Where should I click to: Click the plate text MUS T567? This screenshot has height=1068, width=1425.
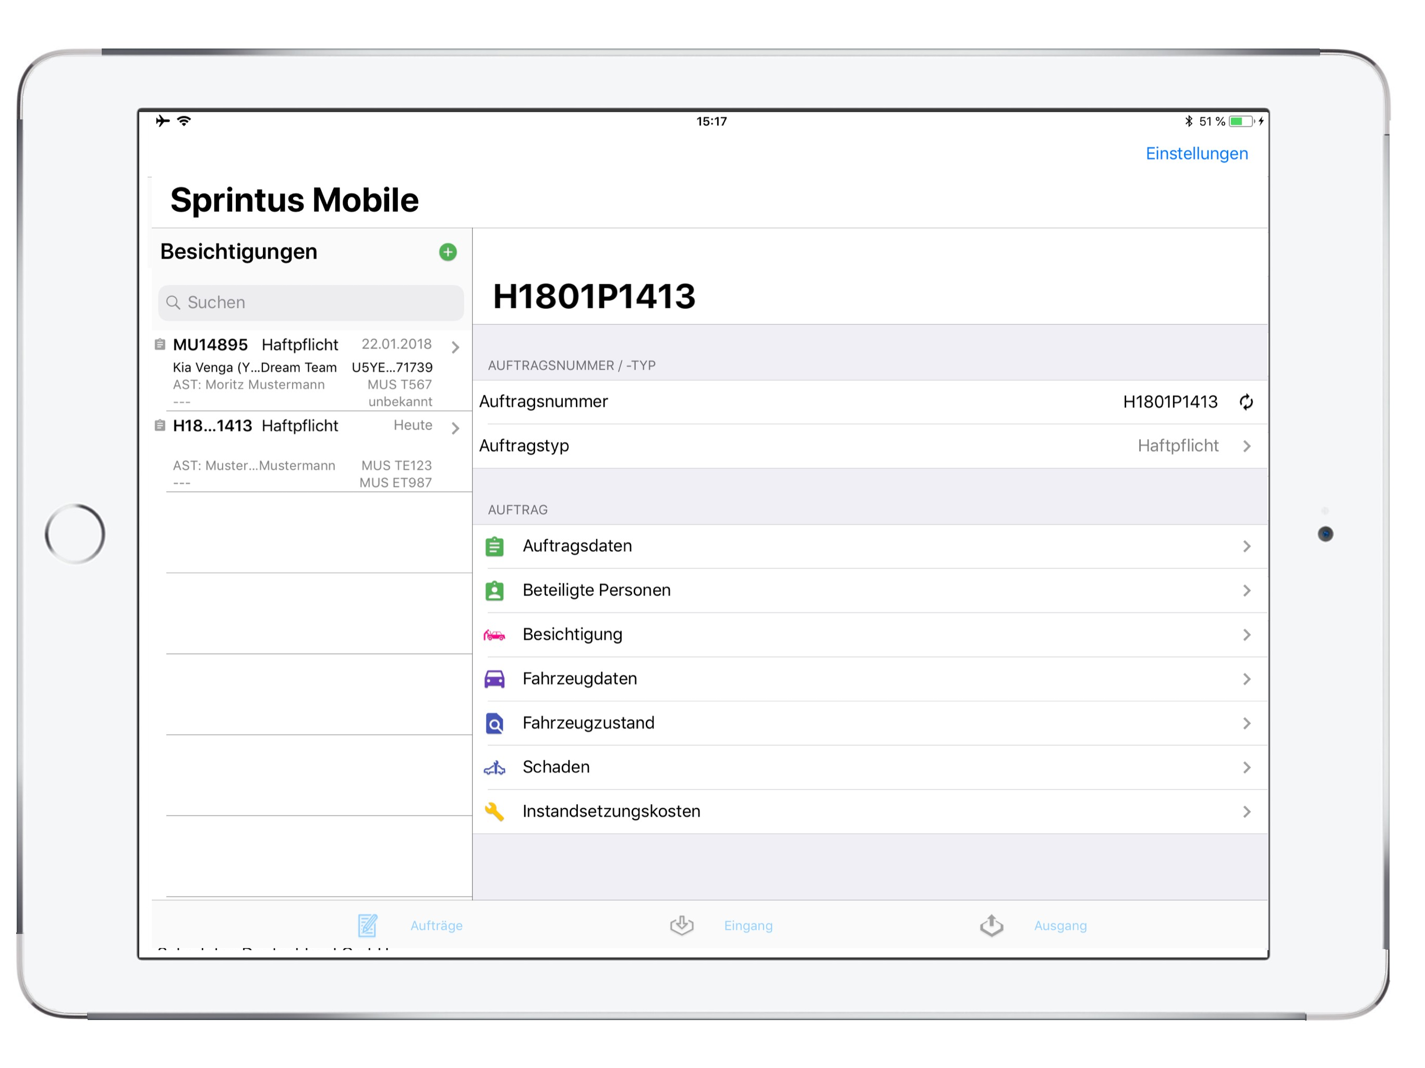[x=400, y=384]
